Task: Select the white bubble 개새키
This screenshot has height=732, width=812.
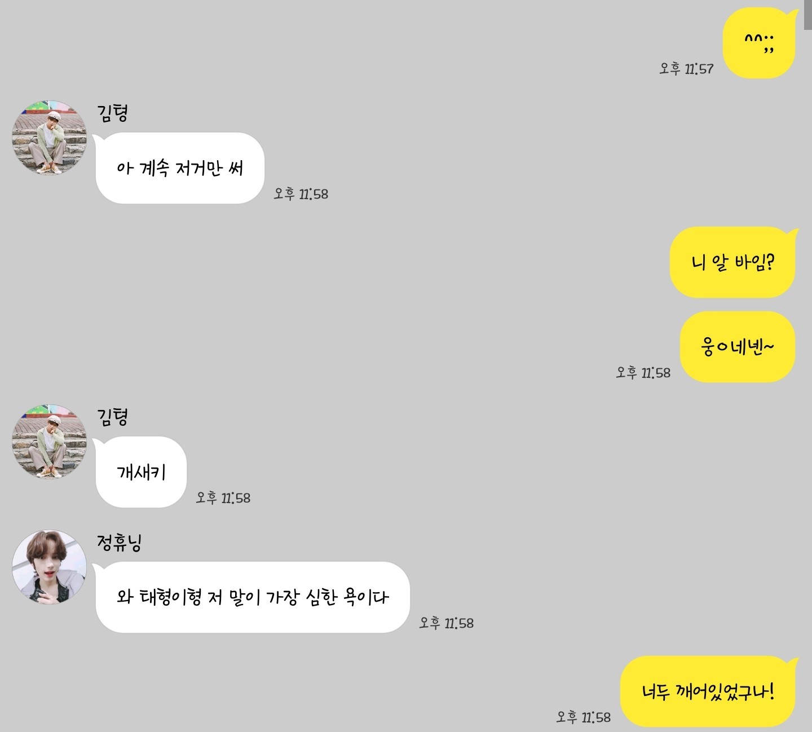Action: point(141,472)
